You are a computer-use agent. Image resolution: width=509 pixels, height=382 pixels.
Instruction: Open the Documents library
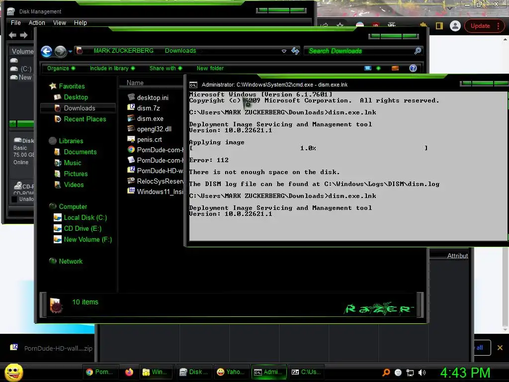click(80, 152)
